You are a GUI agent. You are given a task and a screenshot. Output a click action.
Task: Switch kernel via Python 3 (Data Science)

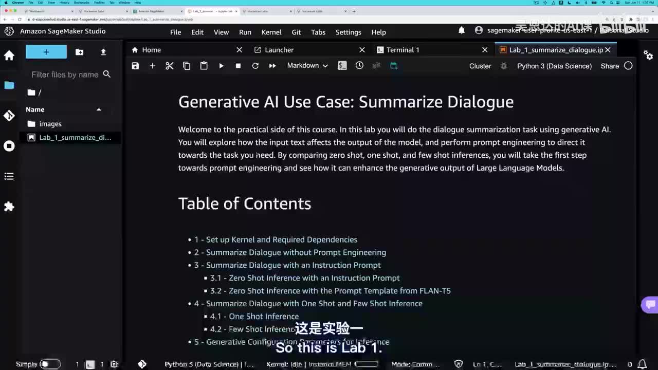[554, 66]
